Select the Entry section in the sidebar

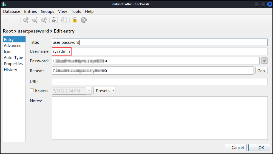click(x=14, y=40)
